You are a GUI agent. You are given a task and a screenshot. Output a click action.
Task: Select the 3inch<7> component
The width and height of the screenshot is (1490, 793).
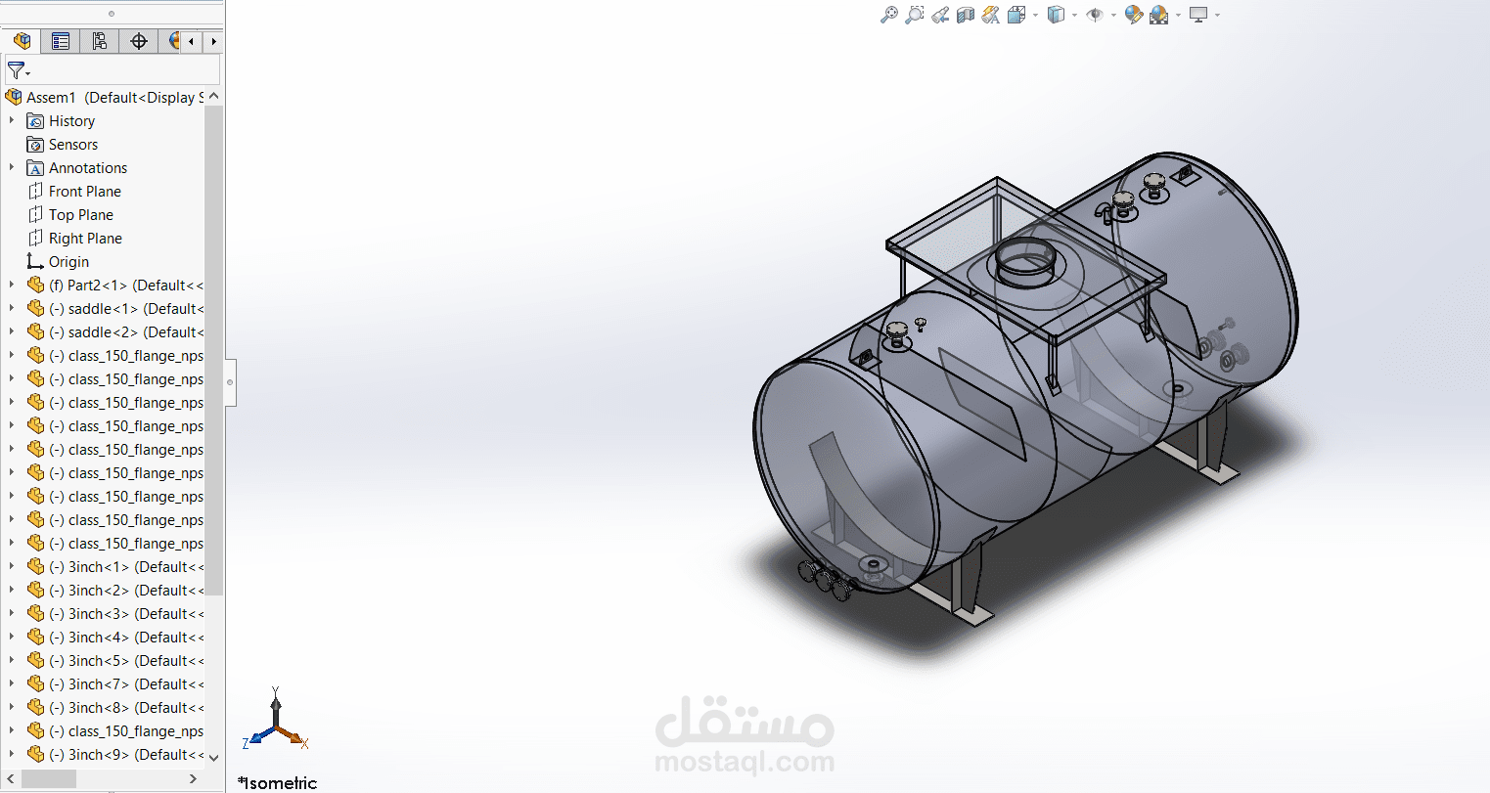pos(115,684)
